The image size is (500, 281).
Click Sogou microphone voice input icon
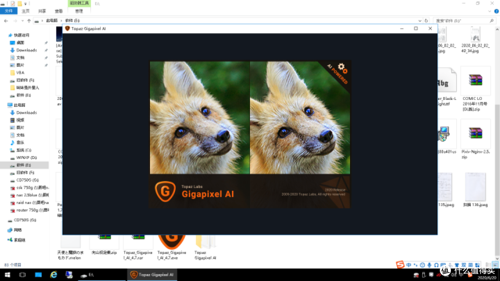point(430,265)
